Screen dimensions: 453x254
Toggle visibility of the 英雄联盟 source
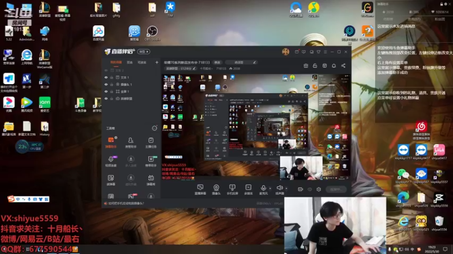point(106,98)
